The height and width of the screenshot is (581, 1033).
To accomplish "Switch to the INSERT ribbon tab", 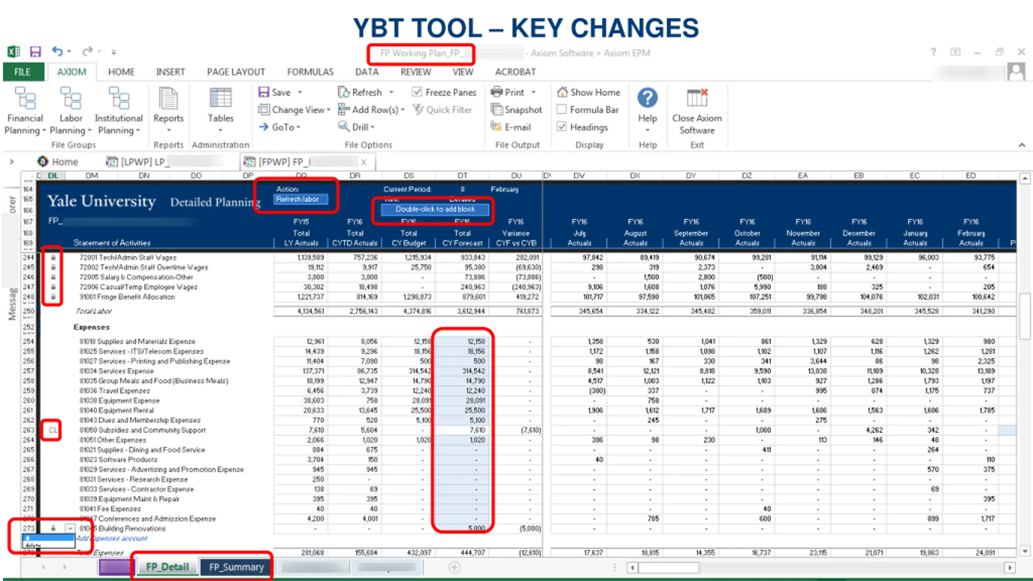I will click(x=170, y=72).
